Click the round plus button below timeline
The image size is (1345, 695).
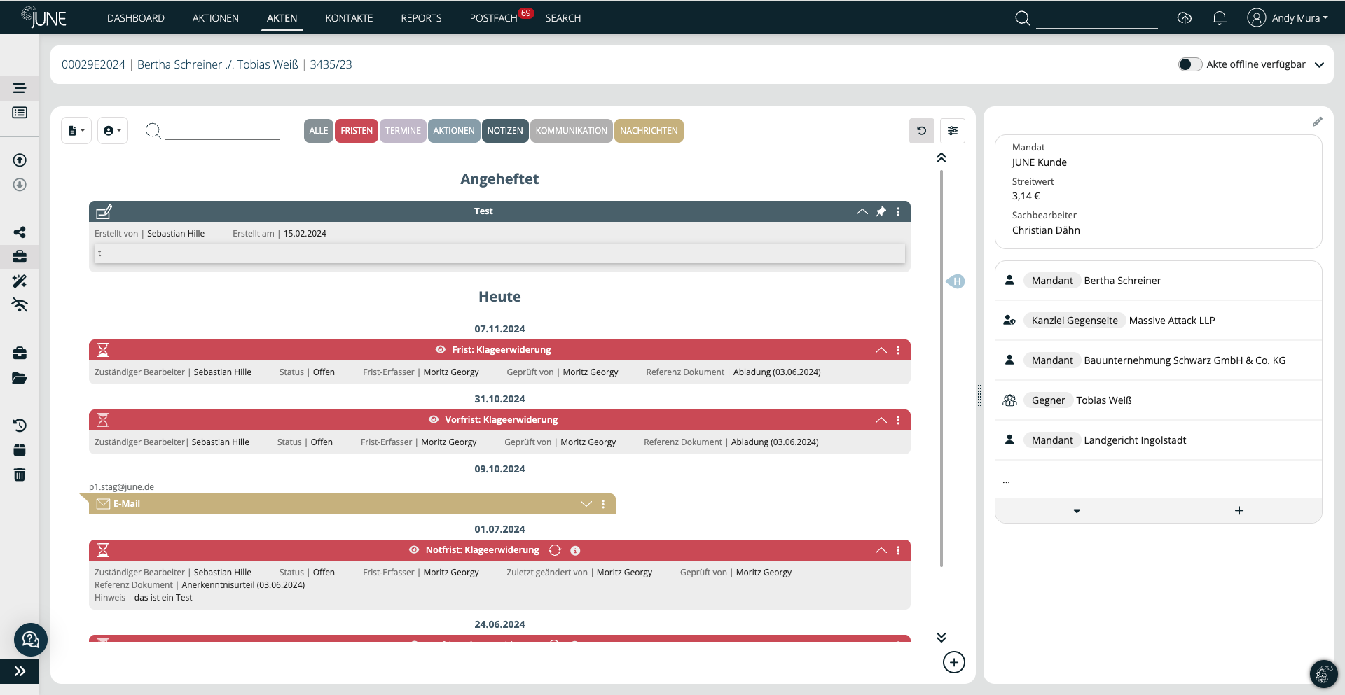click(x=953, y=662)
